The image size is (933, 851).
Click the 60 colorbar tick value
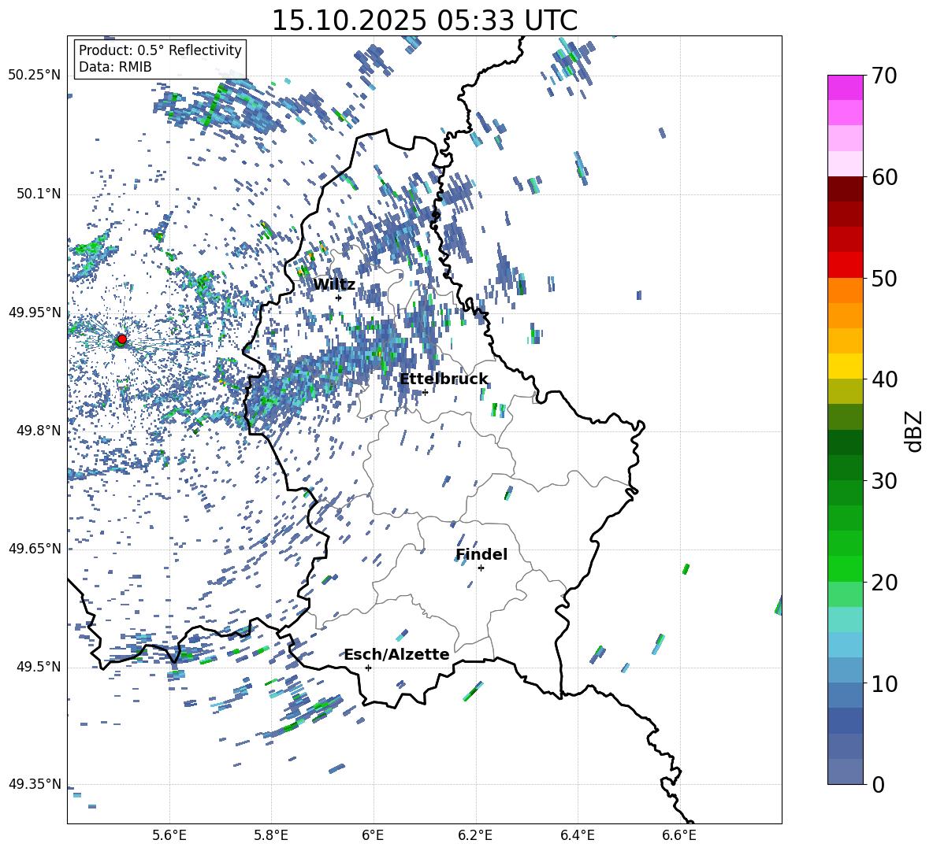884,177
